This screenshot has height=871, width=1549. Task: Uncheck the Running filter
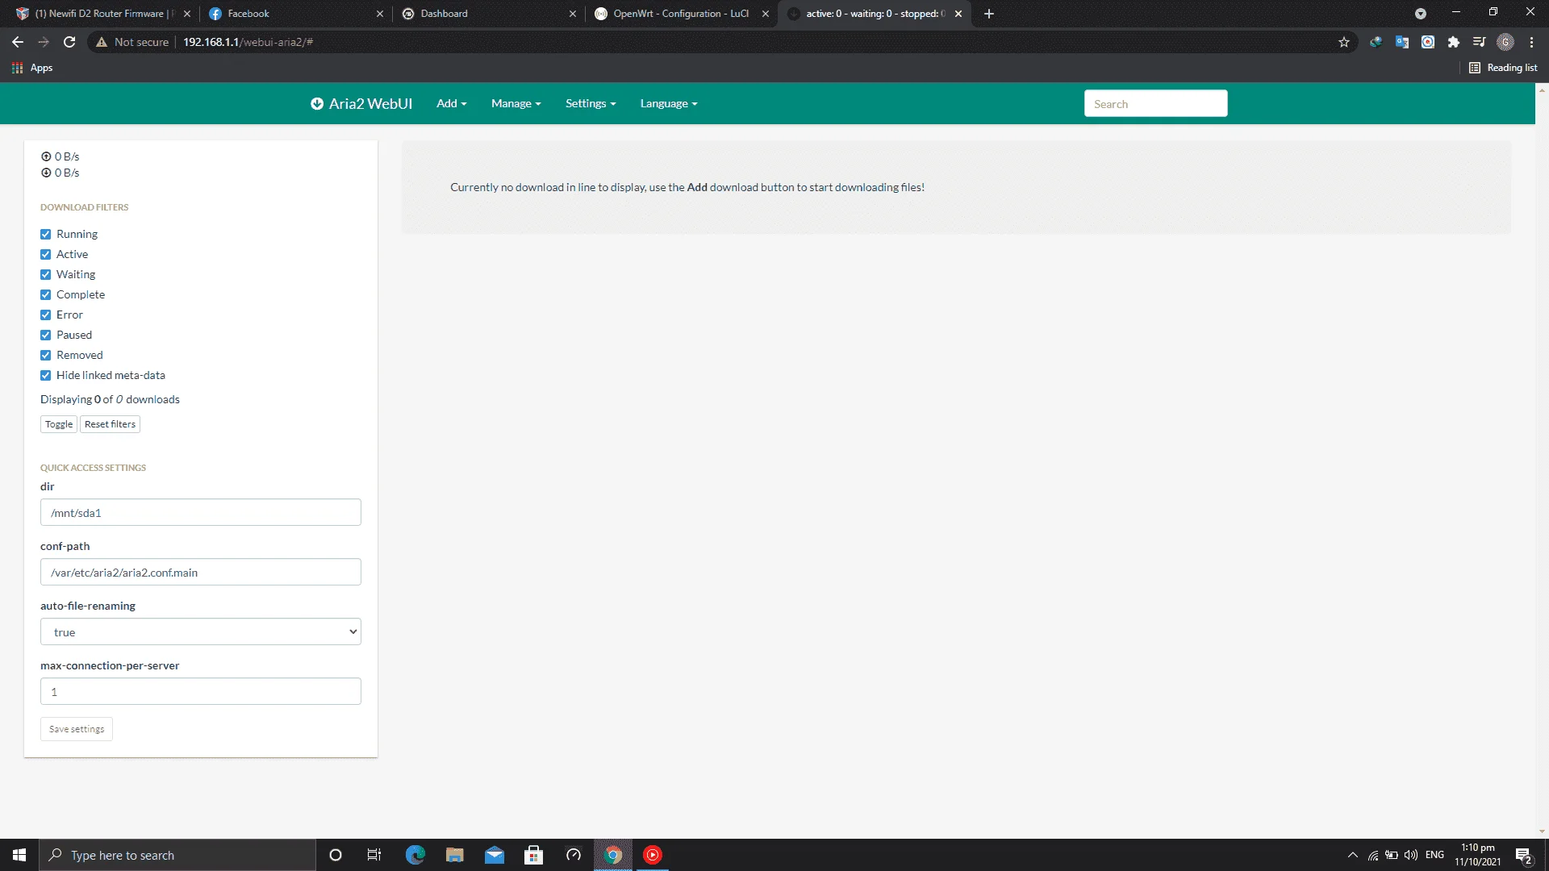pyautogui.click(x=46, y=234)
